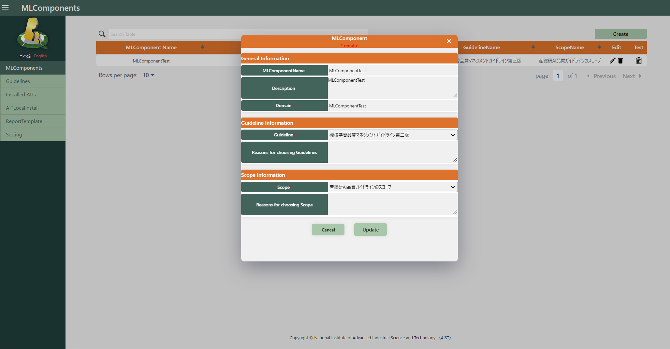
Task: Open the test clipboard icon in row
Action: point(638,61)
